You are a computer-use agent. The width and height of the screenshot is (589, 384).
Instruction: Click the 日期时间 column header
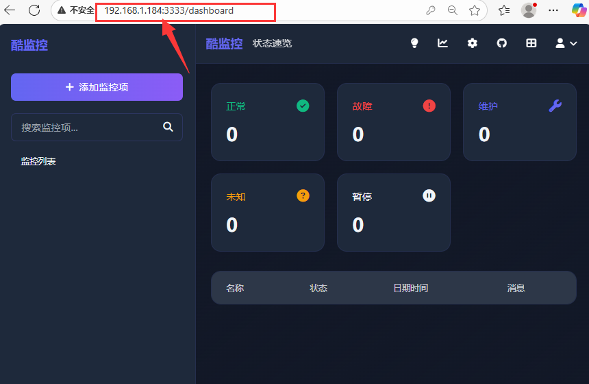click(410, 288)
